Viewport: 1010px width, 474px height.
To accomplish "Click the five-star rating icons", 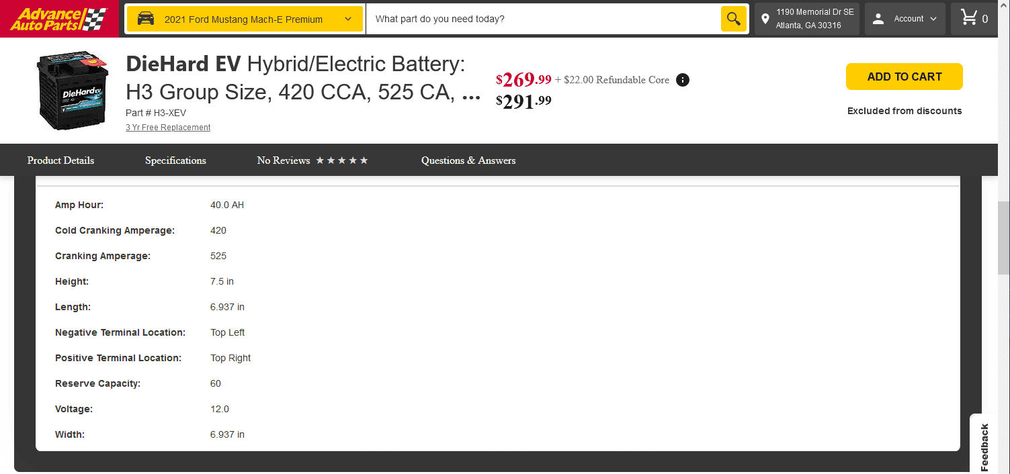I will [x=342, y=160].
